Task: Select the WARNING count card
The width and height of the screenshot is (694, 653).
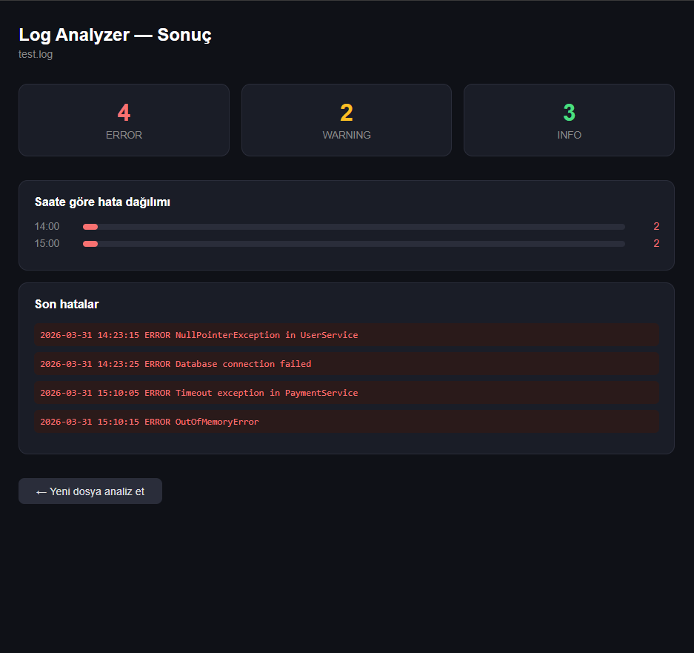Action: tap(347, 120)
